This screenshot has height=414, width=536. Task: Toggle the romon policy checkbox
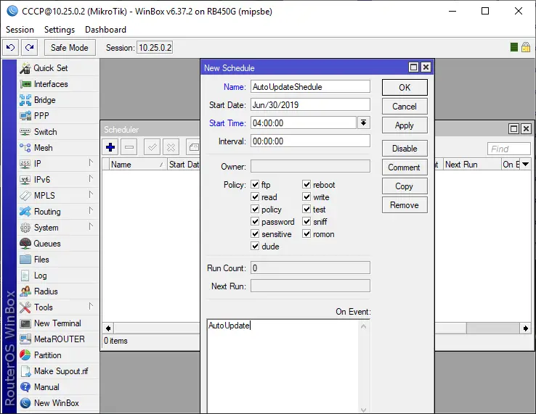[306, 233]
